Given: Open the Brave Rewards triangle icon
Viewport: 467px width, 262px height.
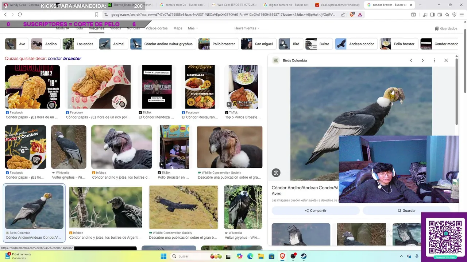Looking at the screenshot, I should tap(360, 15).
